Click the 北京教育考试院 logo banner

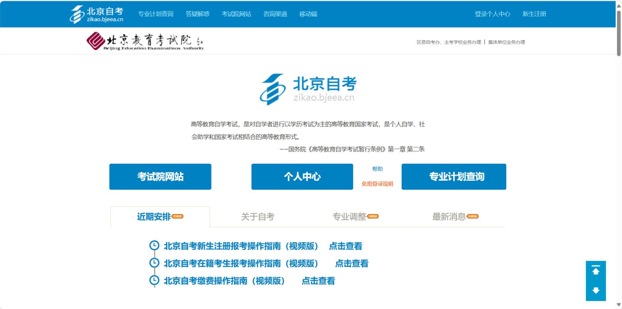point(145,41)
